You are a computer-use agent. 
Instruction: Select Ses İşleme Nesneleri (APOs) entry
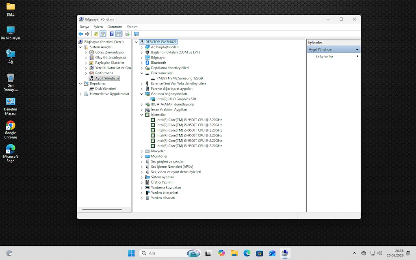click(x=172, y=167)
